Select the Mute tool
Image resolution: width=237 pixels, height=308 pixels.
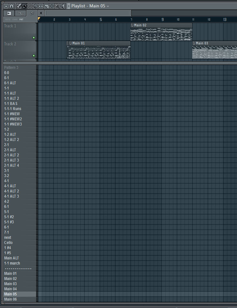(35, 6)
